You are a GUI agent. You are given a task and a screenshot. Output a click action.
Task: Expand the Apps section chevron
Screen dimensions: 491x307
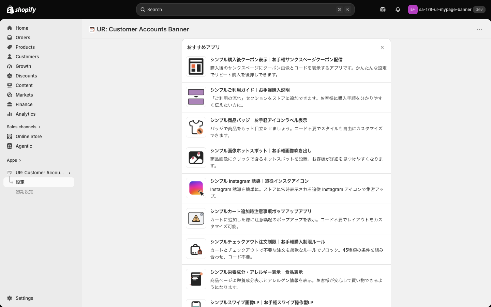click(20, 160)
